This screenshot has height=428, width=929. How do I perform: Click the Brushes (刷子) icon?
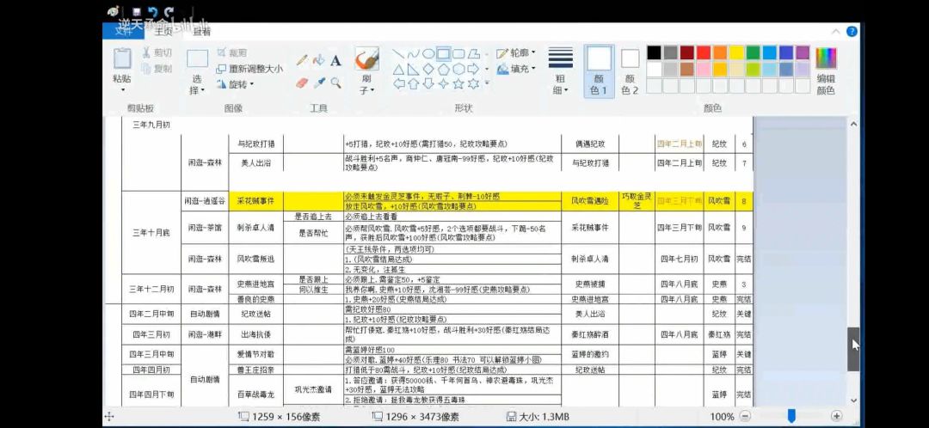click(366, 58)
